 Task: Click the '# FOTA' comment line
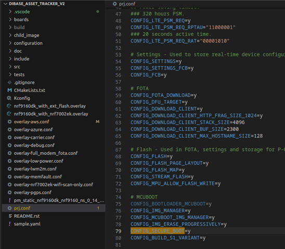tap(139, 88)
